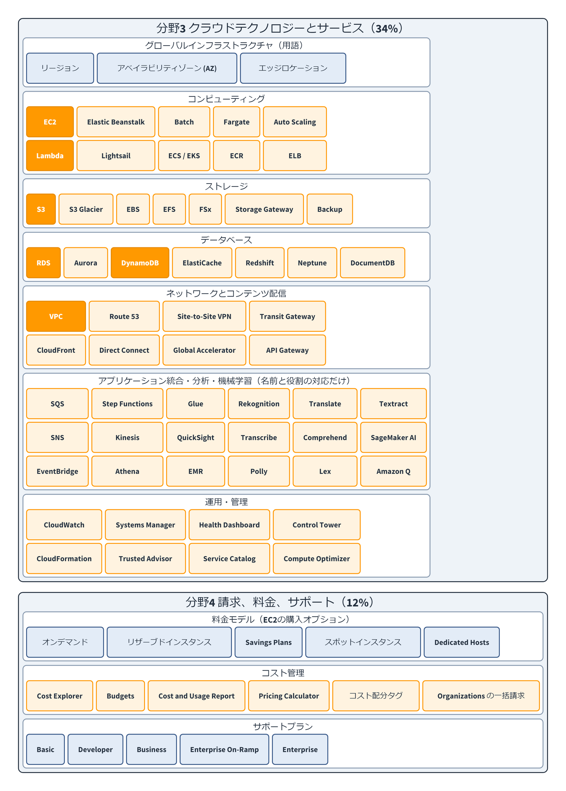Click the Neptune box
This screenshot has height=791, width=566.
(312, 263)
